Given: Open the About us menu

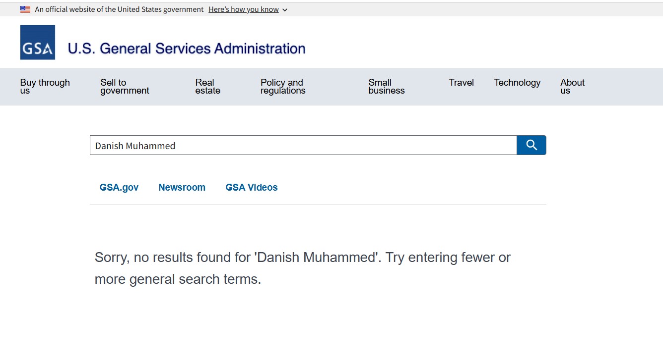Looking at the screenshot, I should [572, 86].
